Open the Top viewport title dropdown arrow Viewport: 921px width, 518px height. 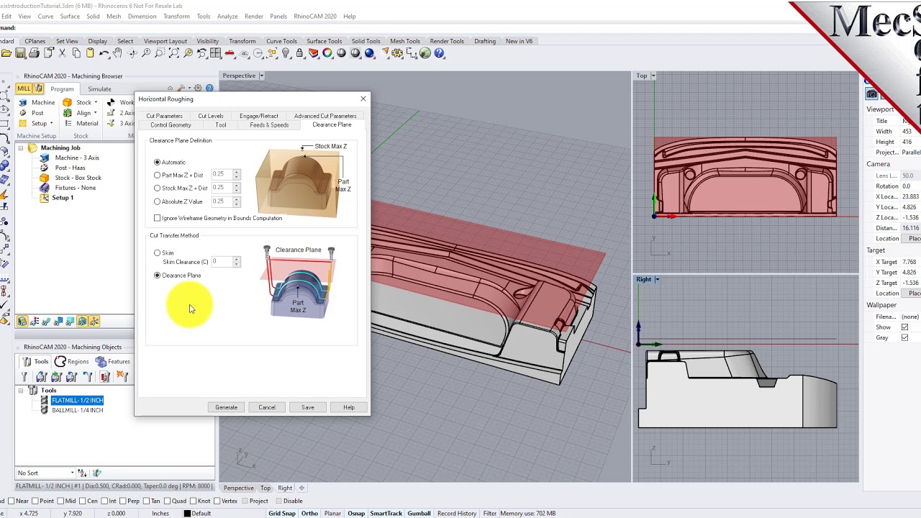tap(653, 76)
